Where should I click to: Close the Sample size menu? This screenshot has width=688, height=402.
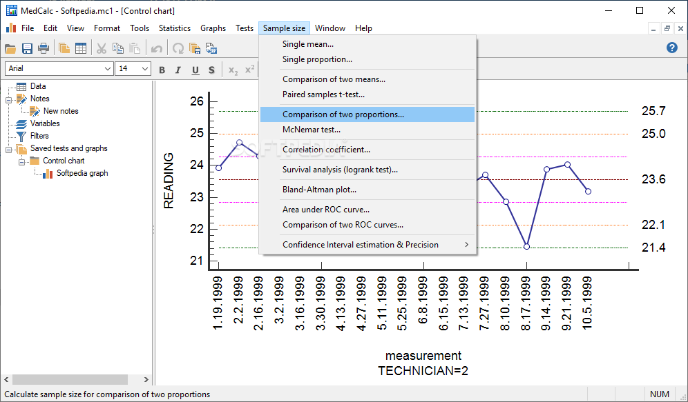(285, 28)
